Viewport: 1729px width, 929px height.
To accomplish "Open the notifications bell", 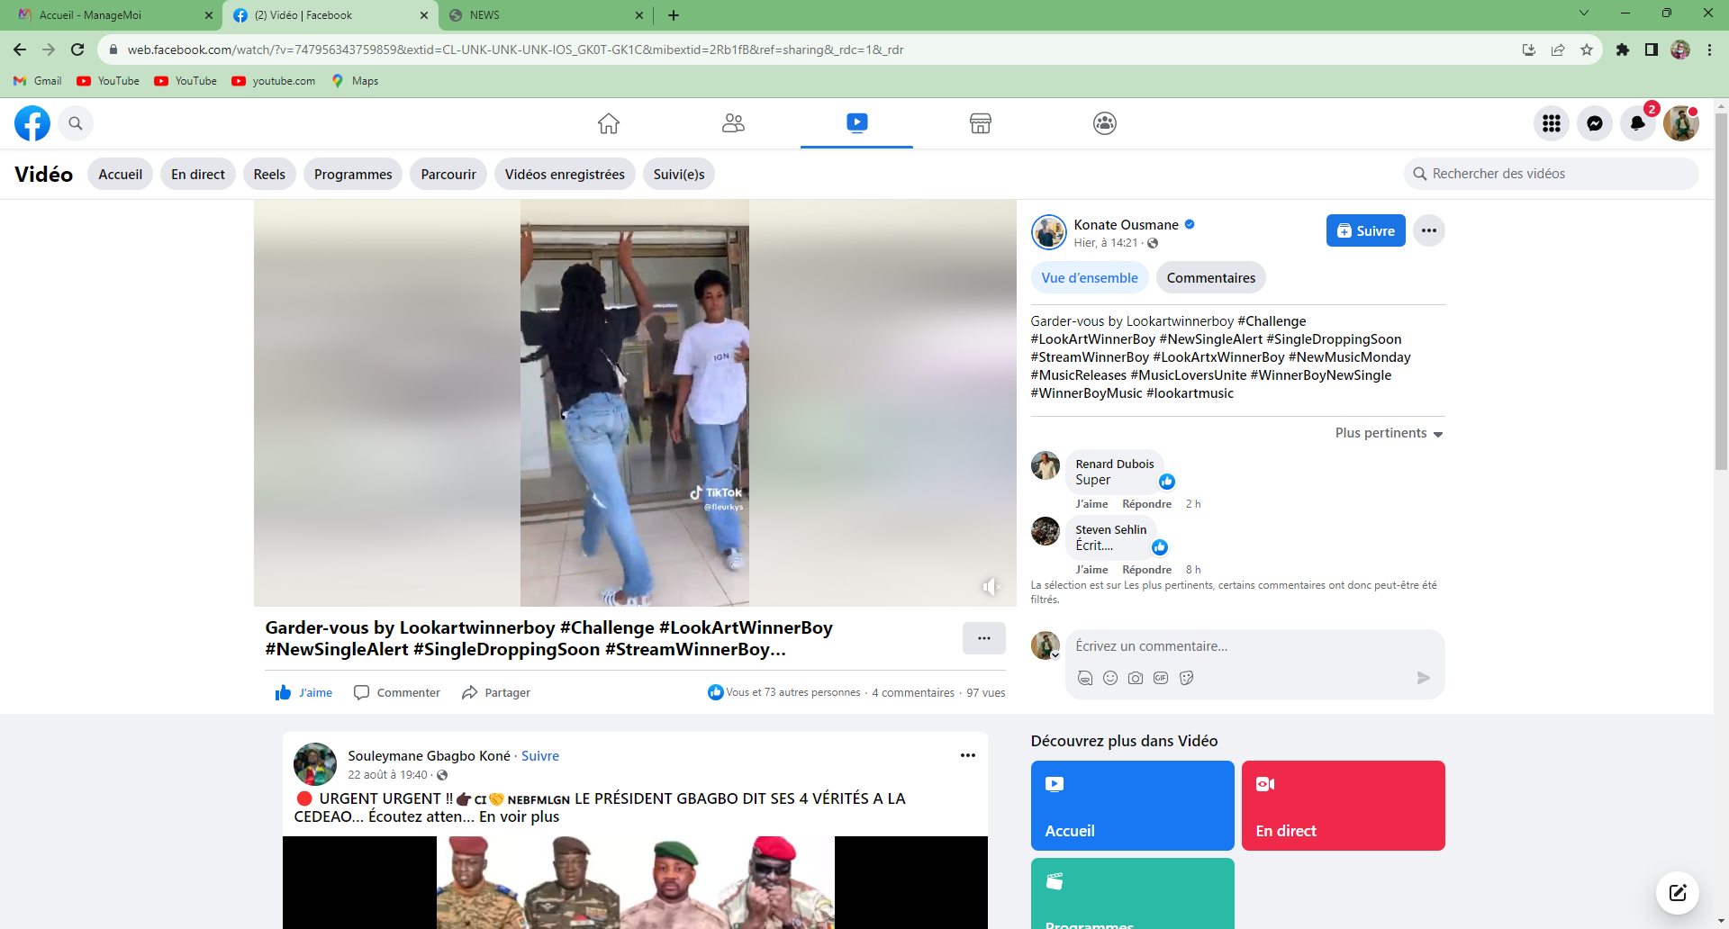I will [x=1637, y=123].
